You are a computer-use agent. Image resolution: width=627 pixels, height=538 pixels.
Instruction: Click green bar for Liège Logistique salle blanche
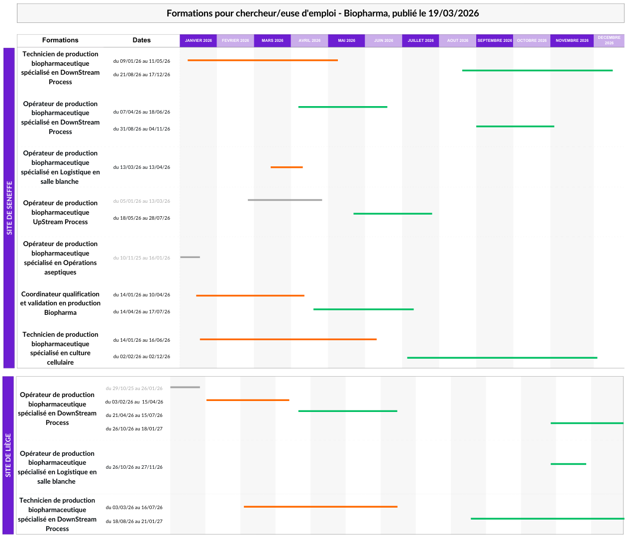point(568,464)
